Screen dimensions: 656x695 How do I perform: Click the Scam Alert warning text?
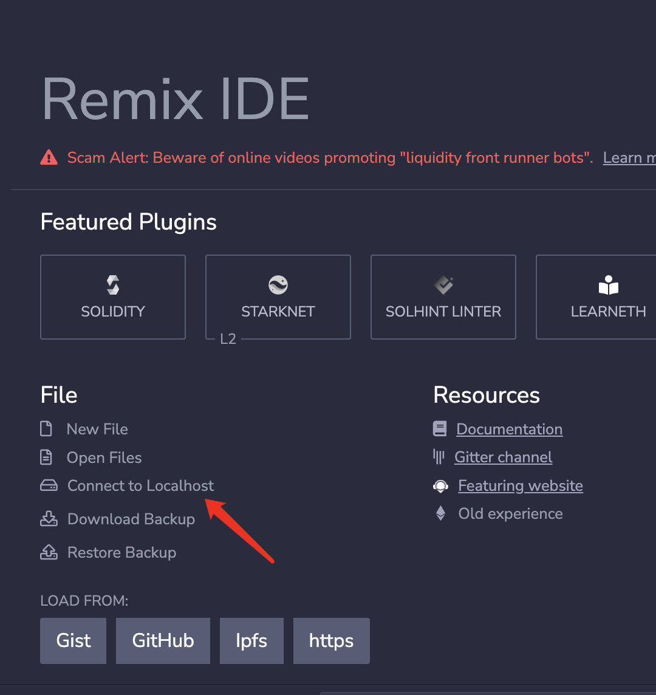[330, 158]
